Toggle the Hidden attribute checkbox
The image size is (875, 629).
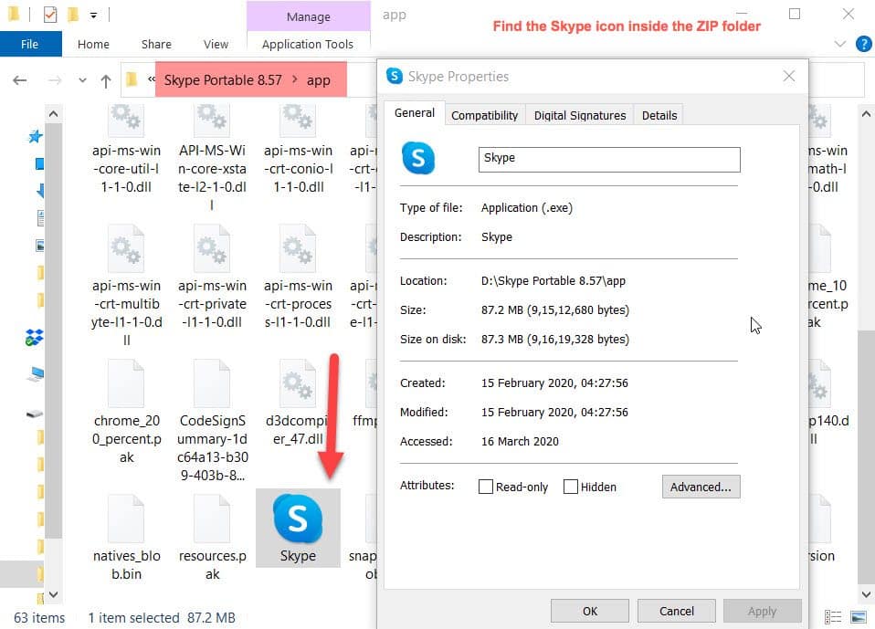click(x=570, y=487)
